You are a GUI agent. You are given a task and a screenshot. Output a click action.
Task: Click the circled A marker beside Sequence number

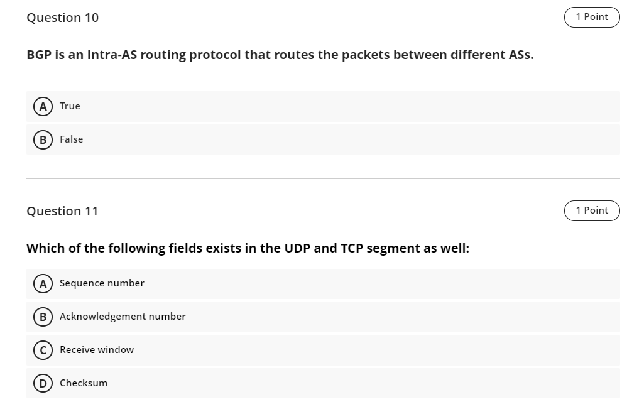(x=43, y=284)
